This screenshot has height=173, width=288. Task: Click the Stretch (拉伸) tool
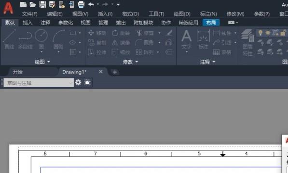coord(97,52)
